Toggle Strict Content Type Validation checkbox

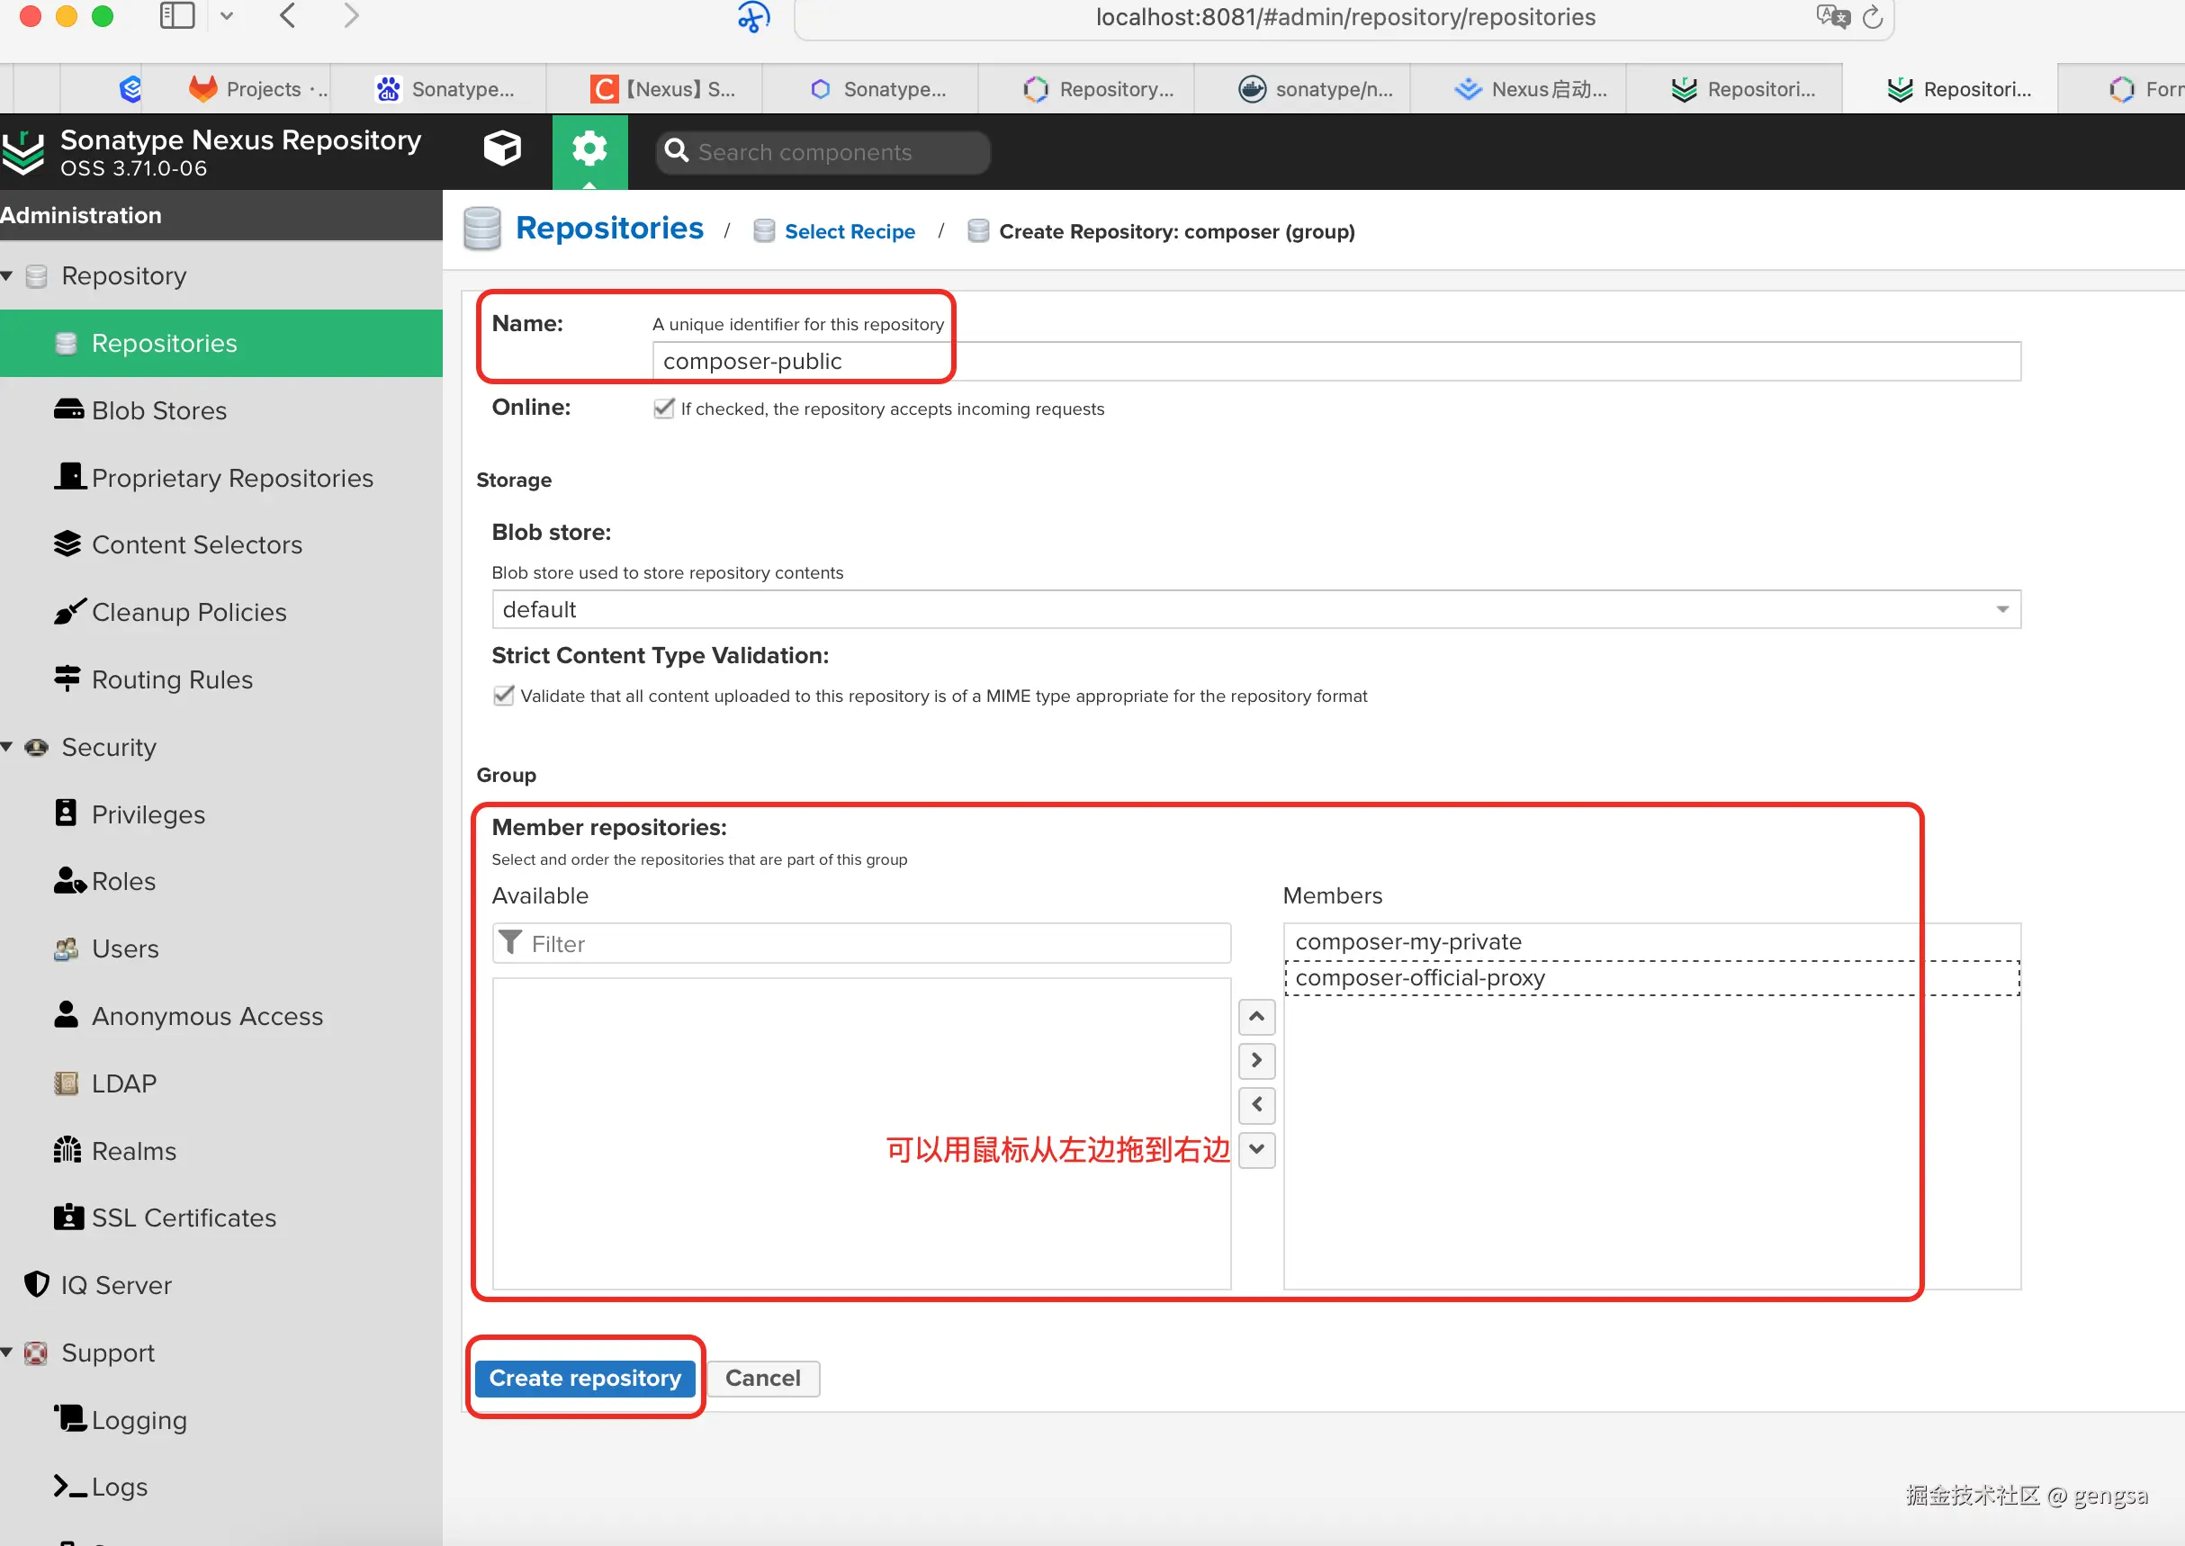pyautogui.click(x=504, y=696)
